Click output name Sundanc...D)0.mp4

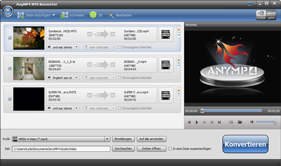(x=136, y=31)
